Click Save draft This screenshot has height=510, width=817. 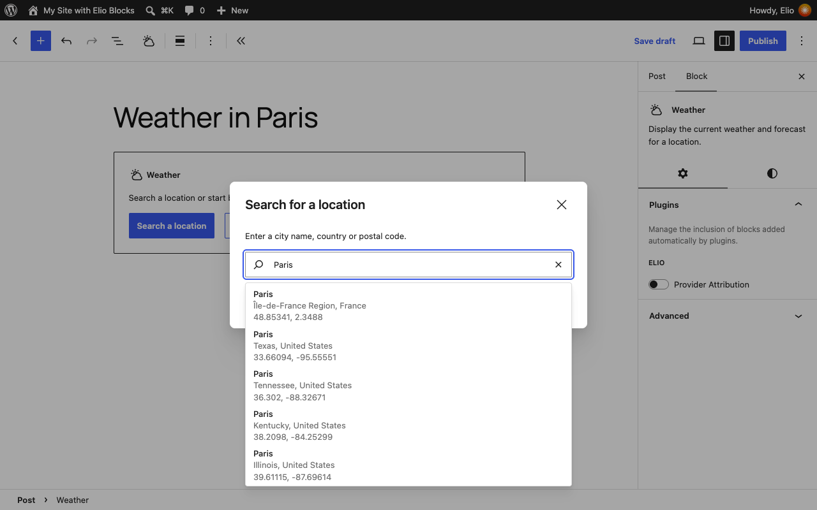click(654, 41)
